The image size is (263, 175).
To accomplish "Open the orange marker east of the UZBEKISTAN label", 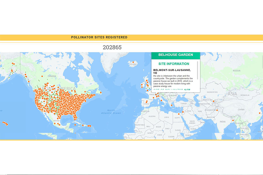I will pyautogui.click(x=214, y=101).
